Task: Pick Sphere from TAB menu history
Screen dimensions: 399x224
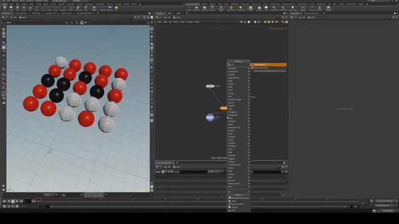Action: tap(238, 207)
